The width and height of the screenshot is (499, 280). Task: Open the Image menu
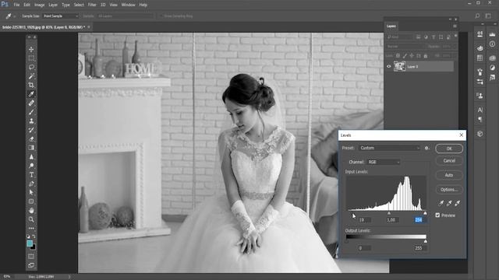[x=40, y=5]
